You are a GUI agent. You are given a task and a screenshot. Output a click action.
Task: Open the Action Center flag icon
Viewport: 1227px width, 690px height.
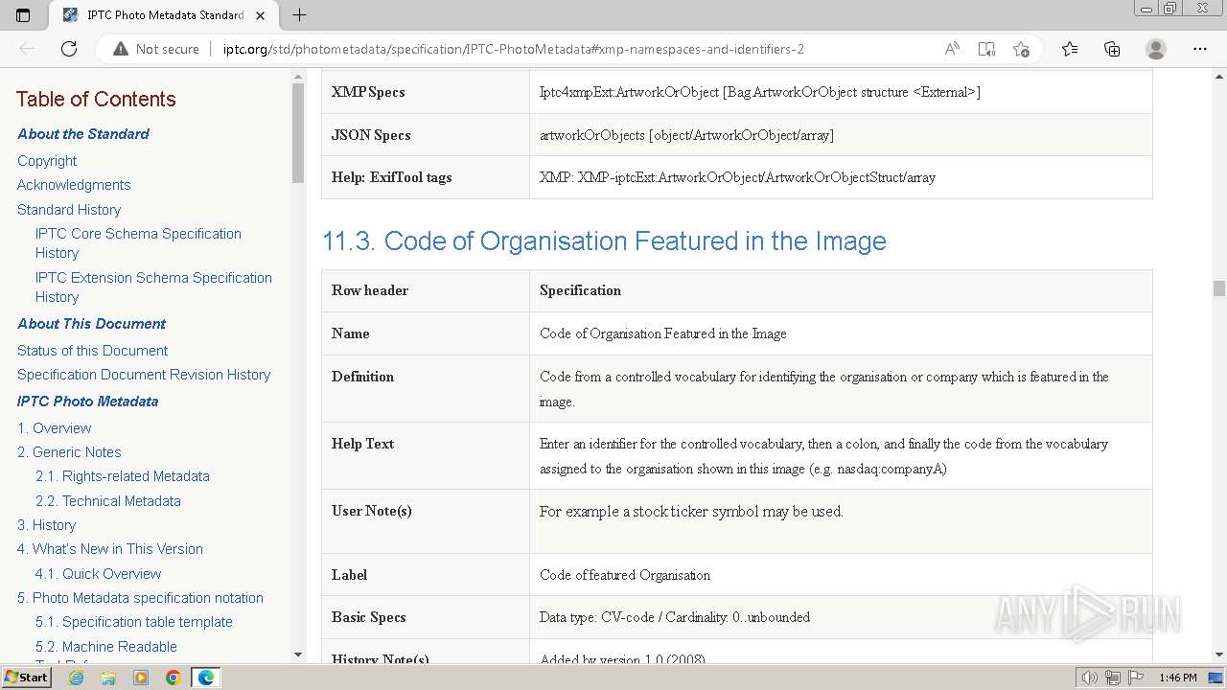[x=1136, y=678]
